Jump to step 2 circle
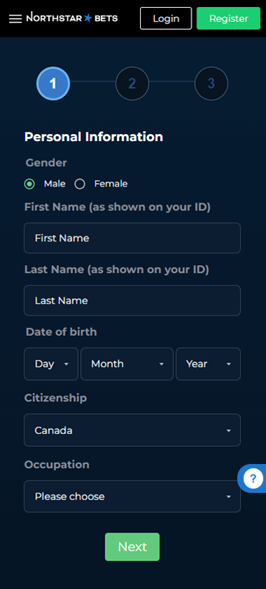 (x=132, y=83)
